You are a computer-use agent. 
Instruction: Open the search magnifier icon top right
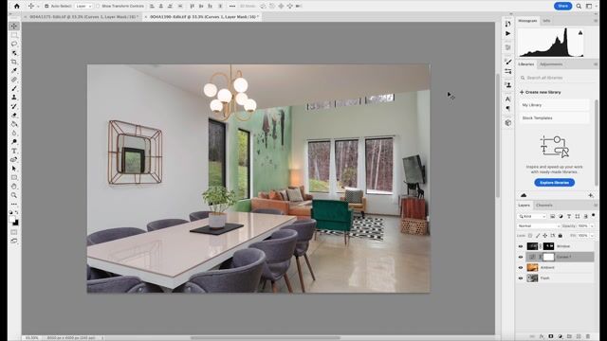579,6
